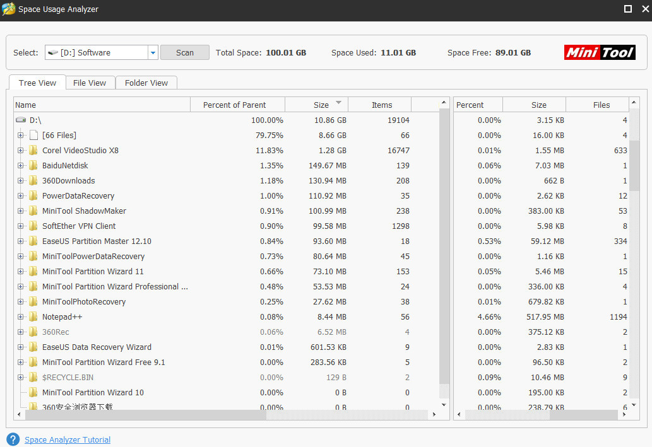Click the EaseUS Data Recovery Wizard folder icon
This screenshot has width=652, height=447.
(x=33, y=347)
